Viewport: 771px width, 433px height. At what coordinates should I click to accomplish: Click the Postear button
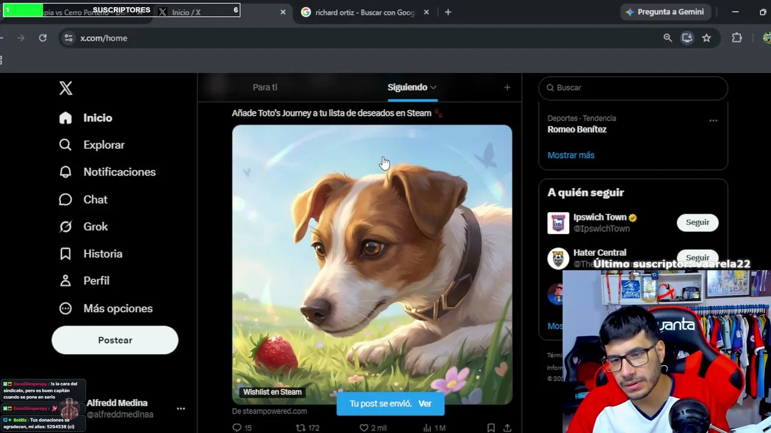pyautogui.click(x=115, y=340)
